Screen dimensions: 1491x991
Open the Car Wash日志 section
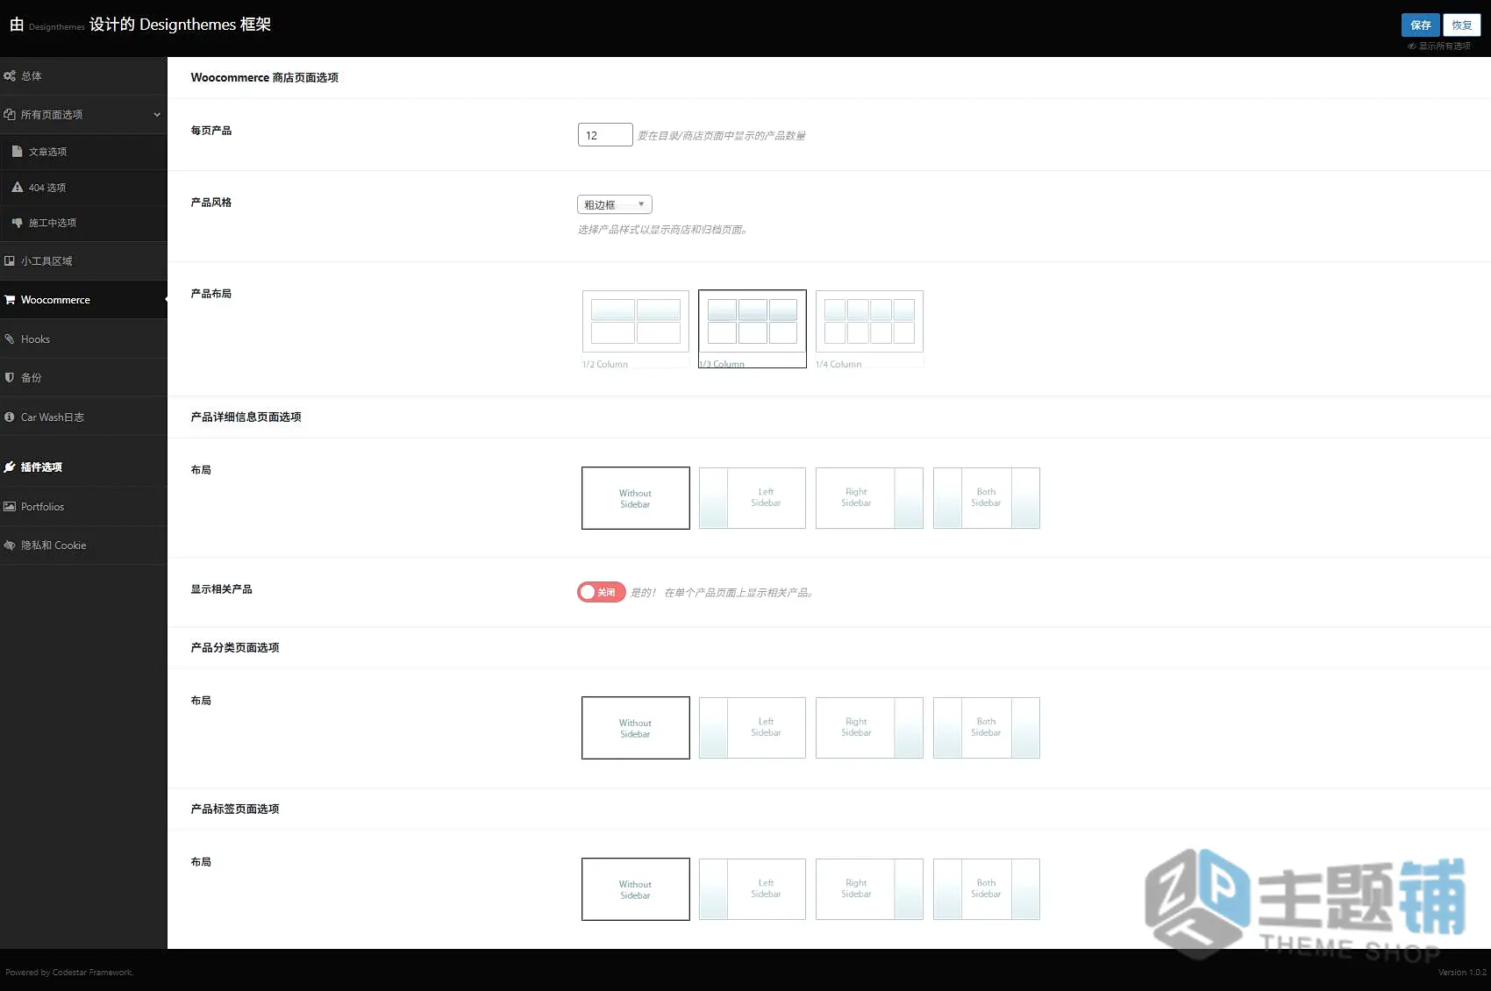tap(83, 417)
